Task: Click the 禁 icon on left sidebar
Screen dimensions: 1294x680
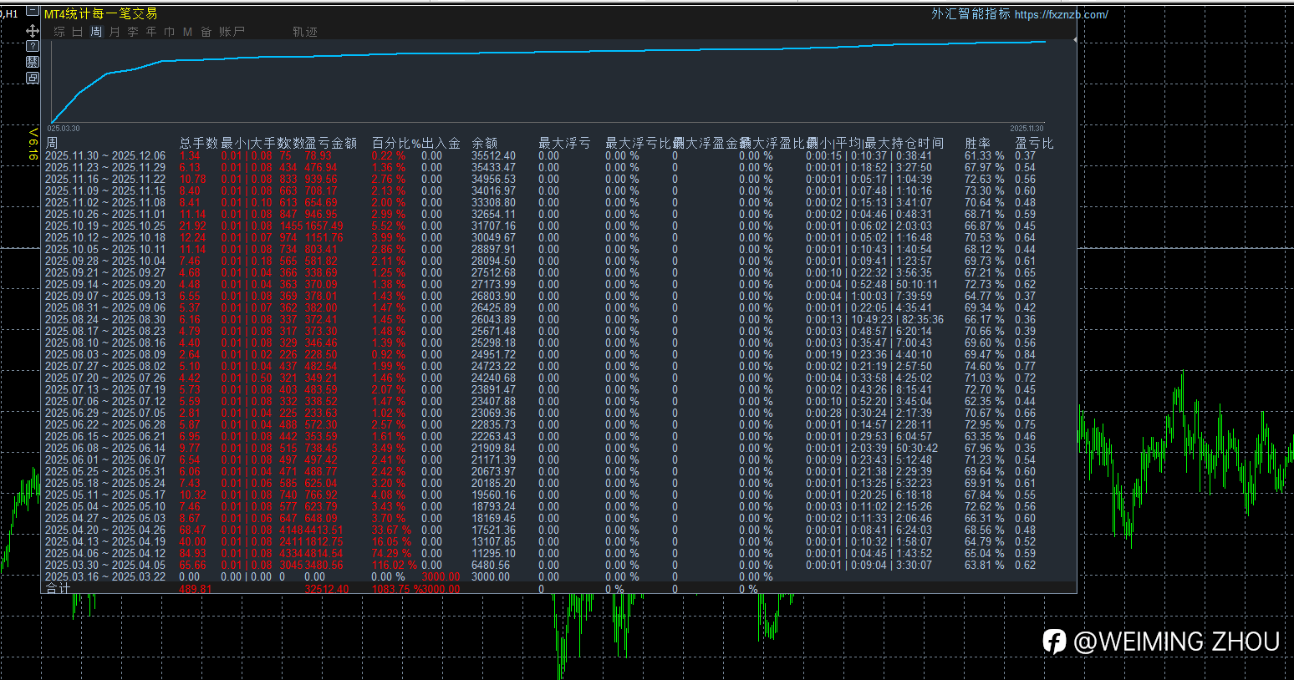Action: [33, 62]
